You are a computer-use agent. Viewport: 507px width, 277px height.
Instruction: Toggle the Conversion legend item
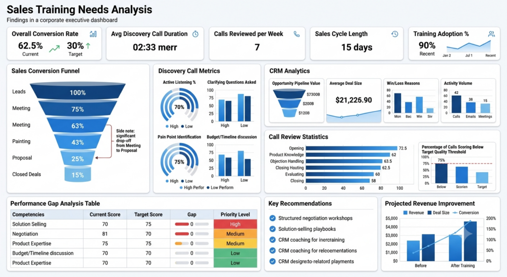point(465,213)
